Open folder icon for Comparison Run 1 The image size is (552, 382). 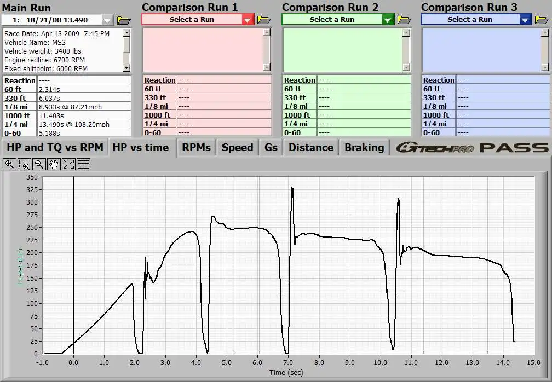pyautogui.click(x=264, y=20)
